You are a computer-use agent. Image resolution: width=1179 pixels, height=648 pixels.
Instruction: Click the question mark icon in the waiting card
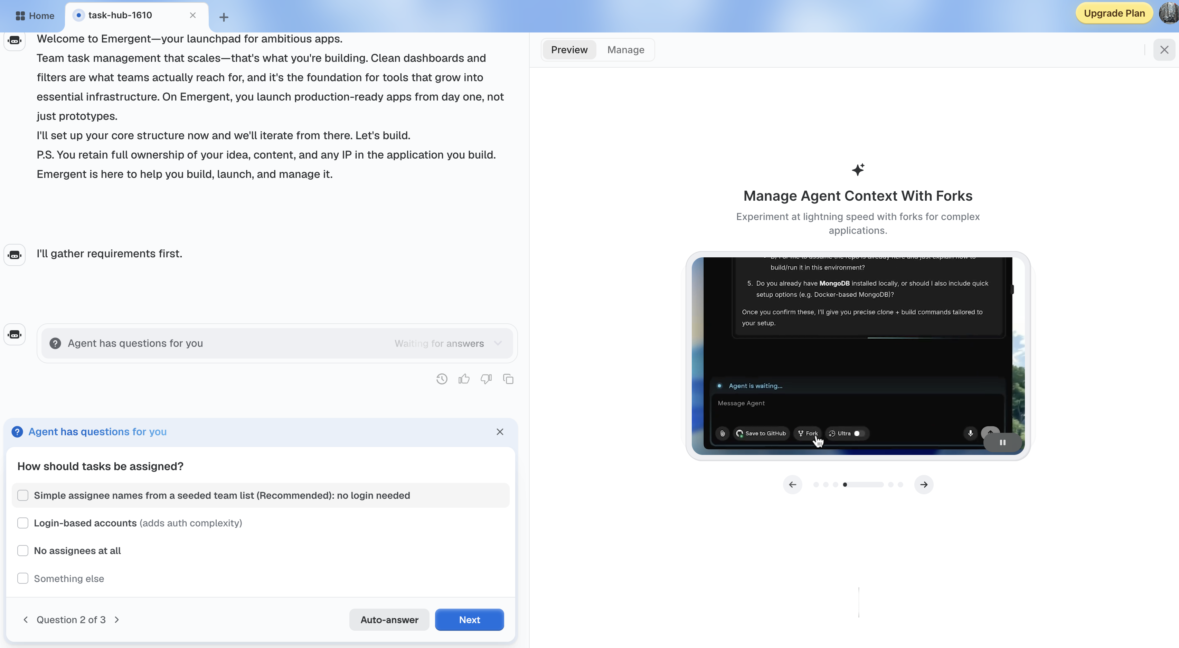[x=55, y=343]
